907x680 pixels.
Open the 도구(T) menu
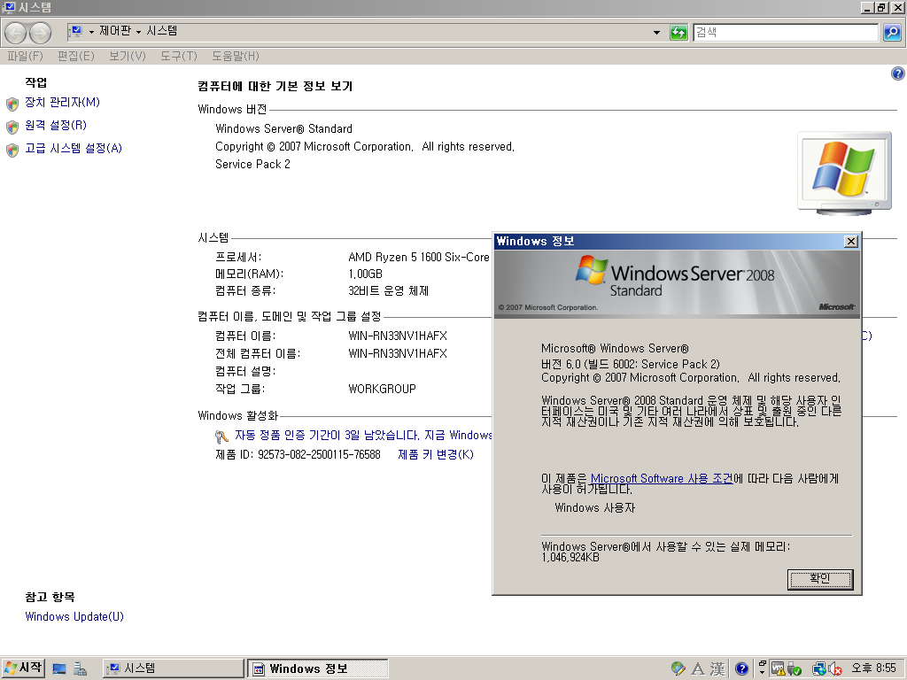179,56
